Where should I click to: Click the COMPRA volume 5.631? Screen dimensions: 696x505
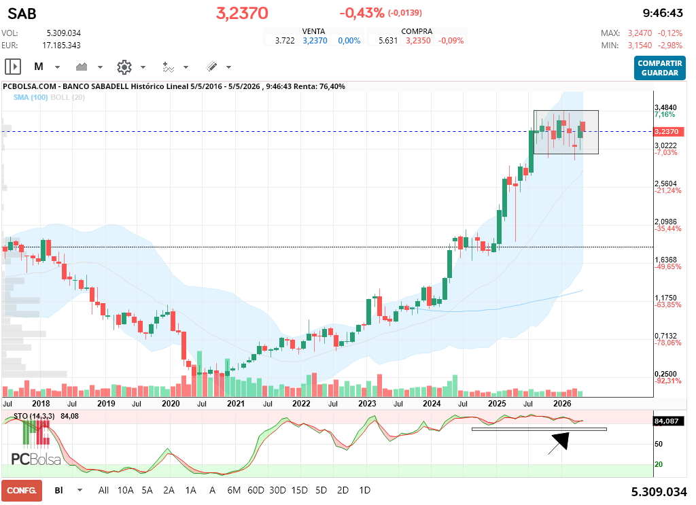(388, 41)
